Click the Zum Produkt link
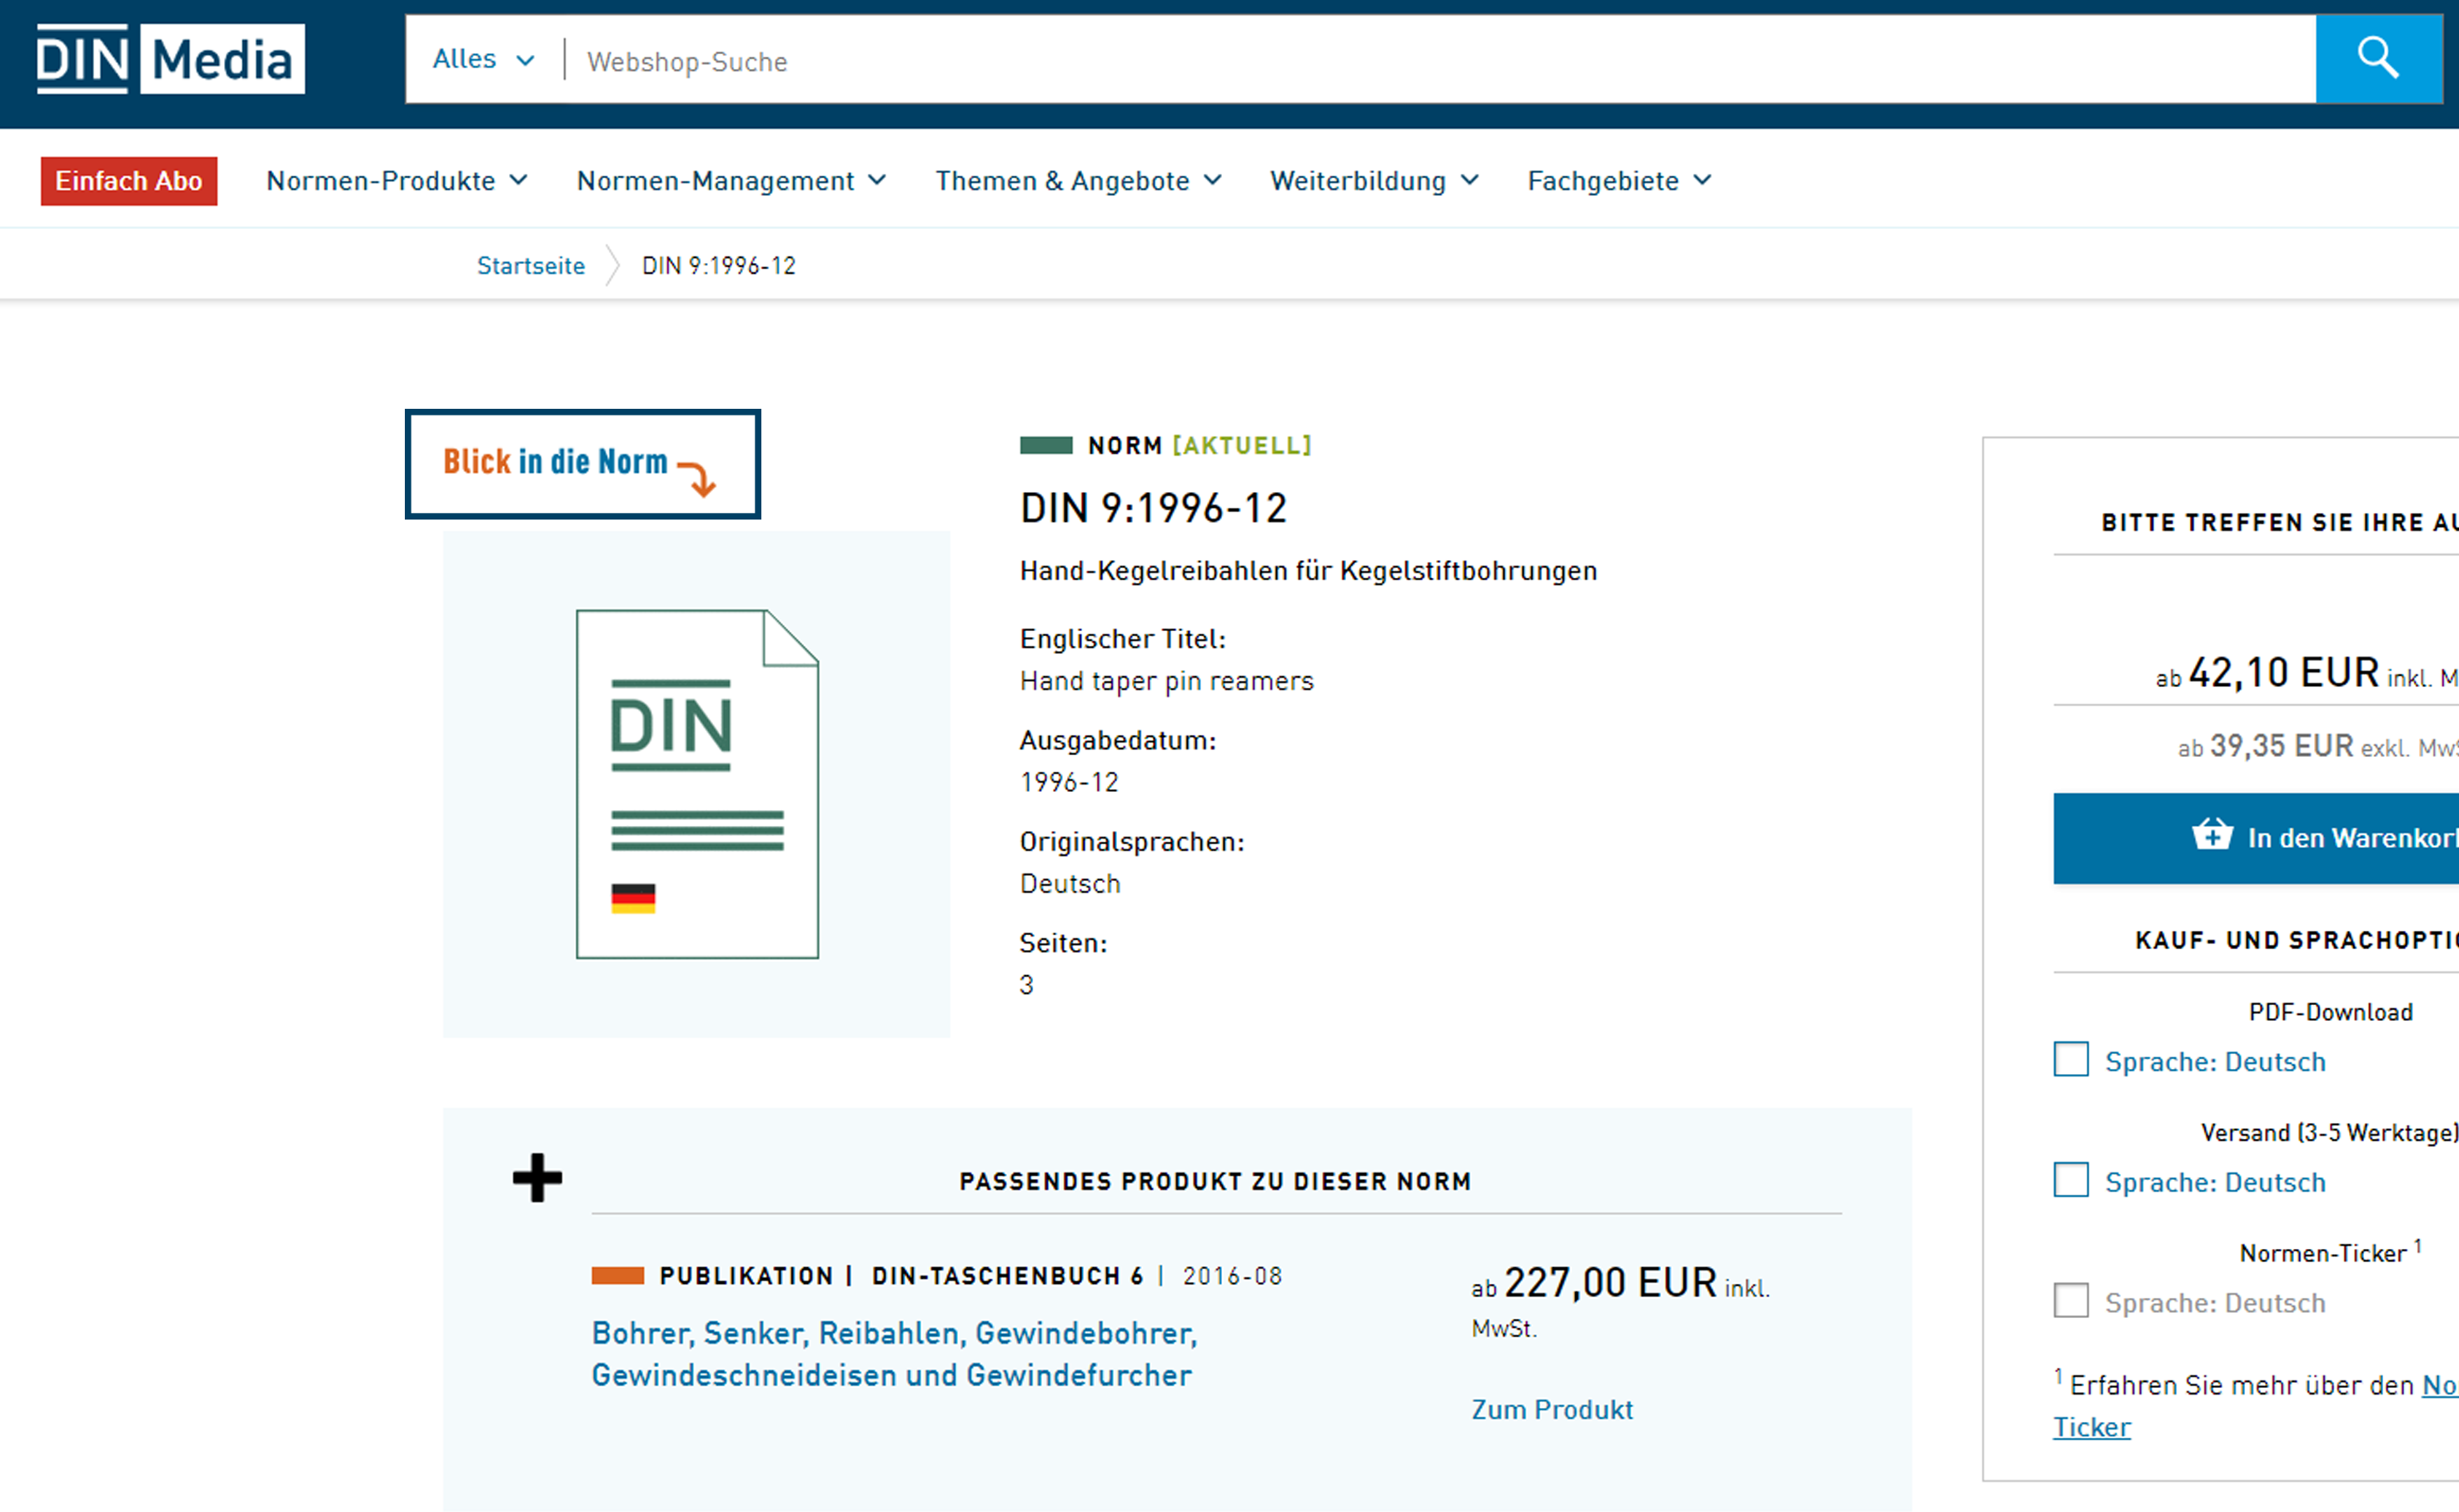 point(1552,1410)
